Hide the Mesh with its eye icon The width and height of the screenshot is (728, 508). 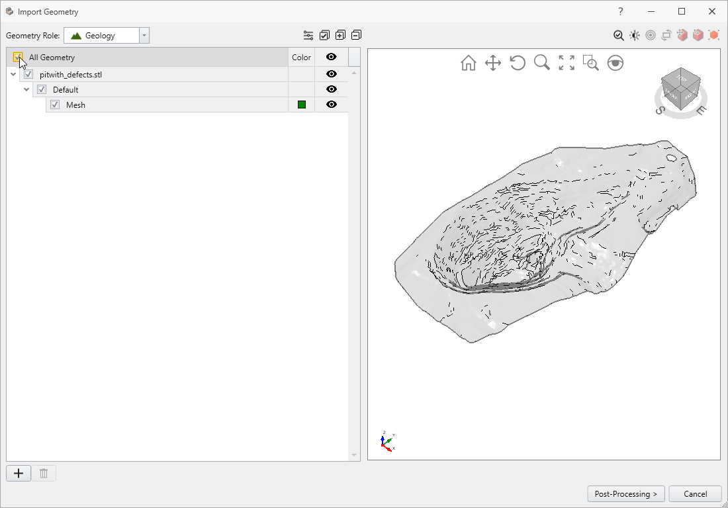tap(331, 105)
